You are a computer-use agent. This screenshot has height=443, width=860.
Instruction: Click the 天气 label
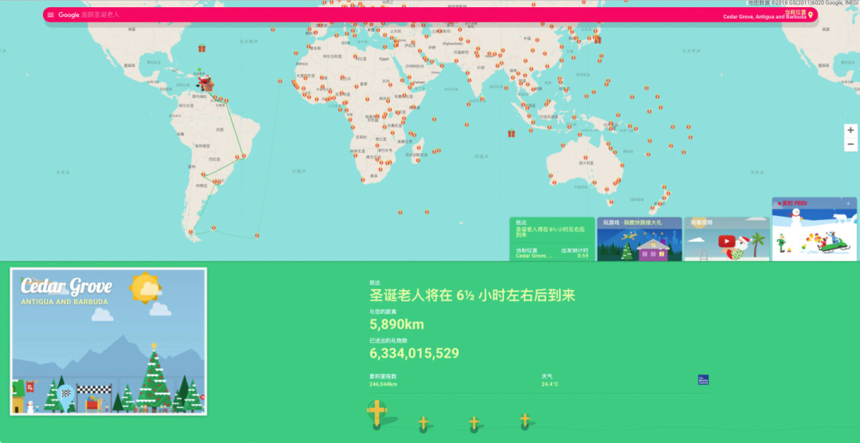coord(547,377)
